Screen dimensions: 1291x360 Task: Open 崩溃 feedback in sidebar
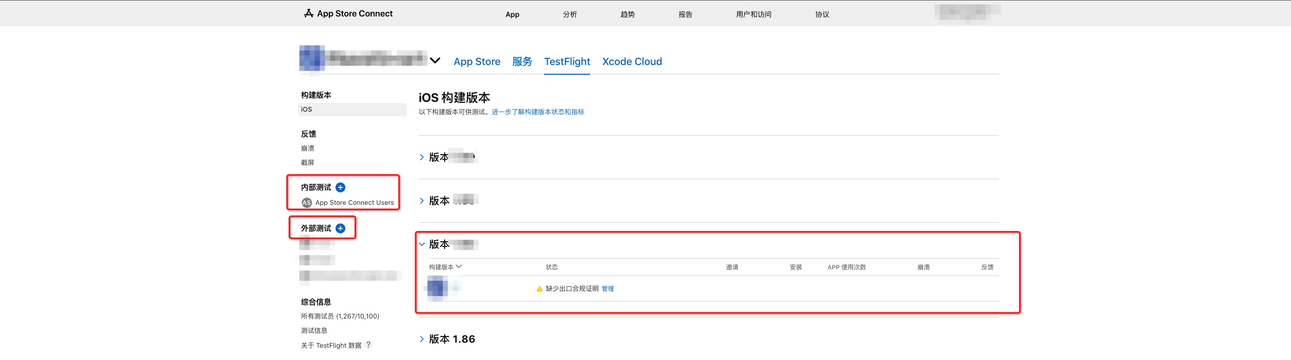tap(307, 149)
